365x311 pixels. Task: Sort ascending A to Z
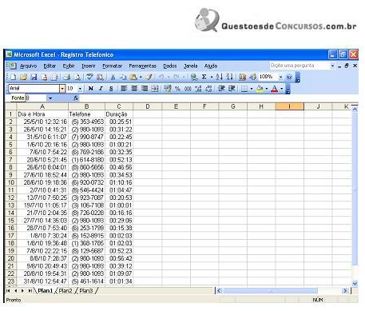pos(220,77)
